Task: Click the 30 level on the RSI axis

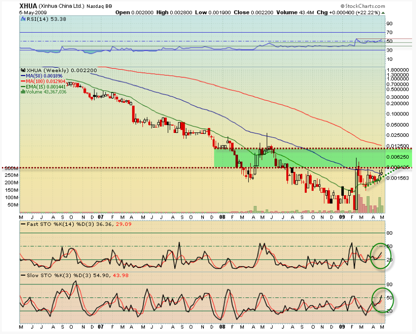Action: (x=390, y=50)
